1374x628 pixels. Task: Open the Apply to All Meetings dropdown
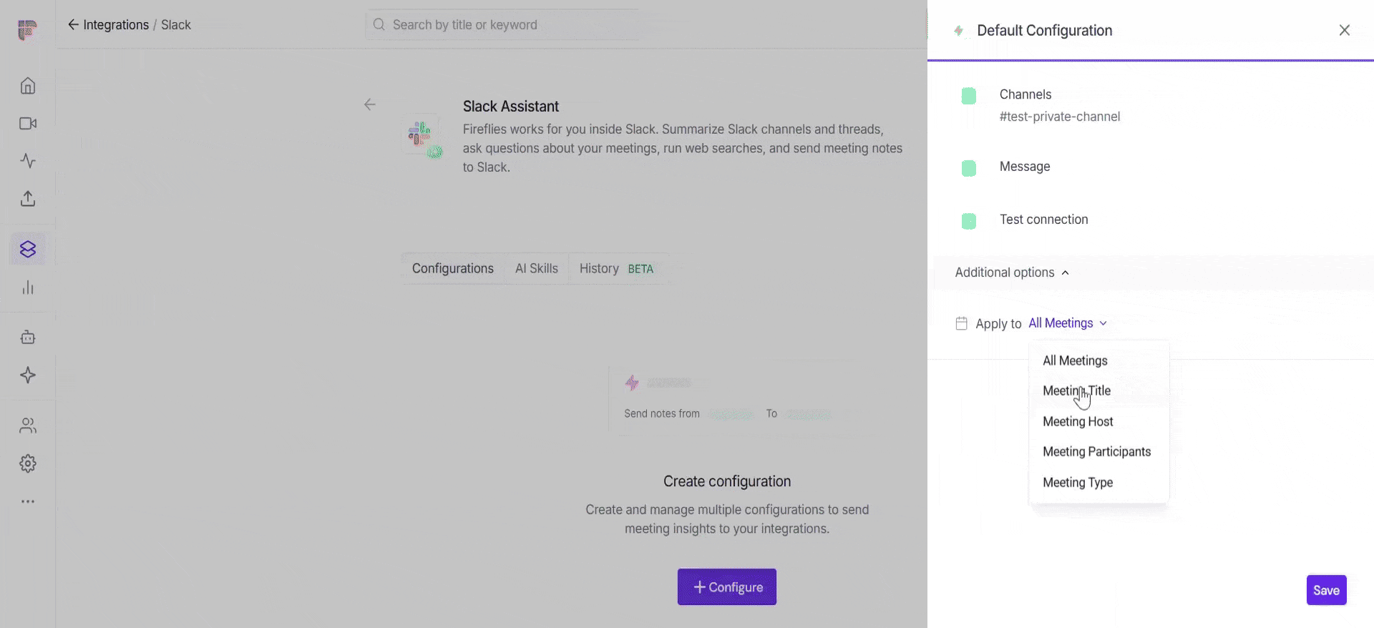1068,323
